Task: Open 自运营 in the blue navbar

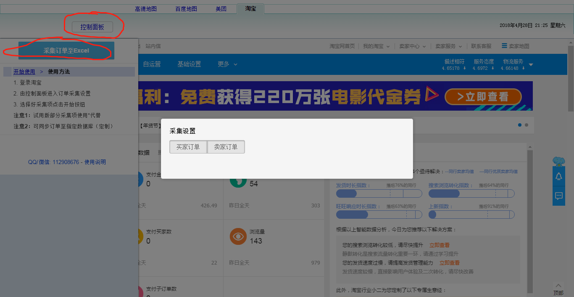Action: coord(152,64)
